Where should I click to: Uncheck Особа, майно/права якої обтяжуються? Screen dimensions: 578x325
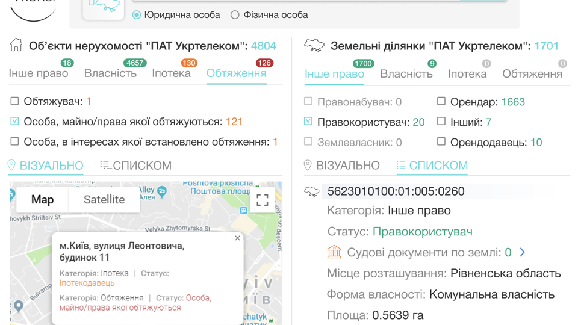(x=14, y=121)
